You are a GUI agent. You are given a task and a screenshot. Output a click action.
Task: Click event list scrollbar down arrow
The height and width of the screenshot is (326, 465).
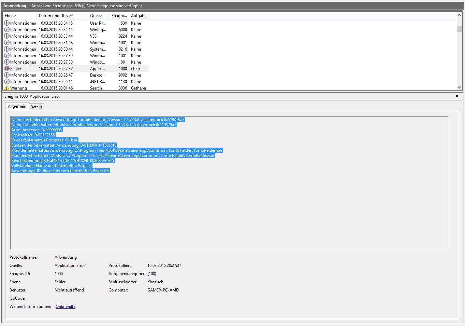[x=459, y=87]
